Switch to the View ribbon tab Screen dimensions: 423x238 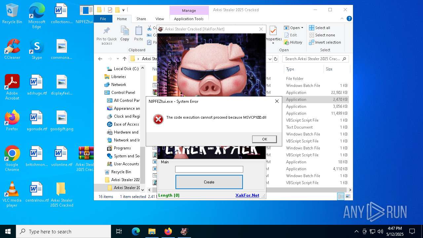[x=160, y=19]
